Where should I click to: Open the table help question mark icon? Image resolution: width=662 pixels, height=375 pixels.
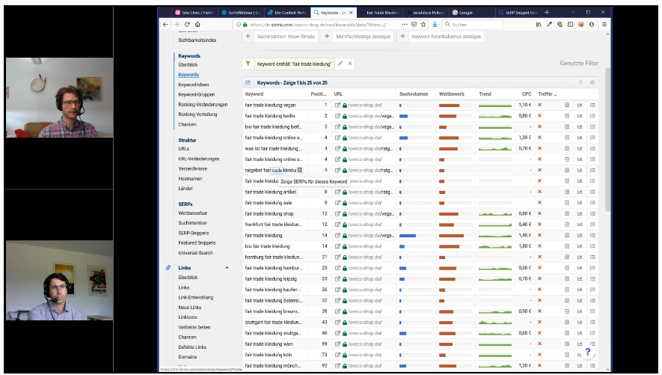[x=580, y=83]
